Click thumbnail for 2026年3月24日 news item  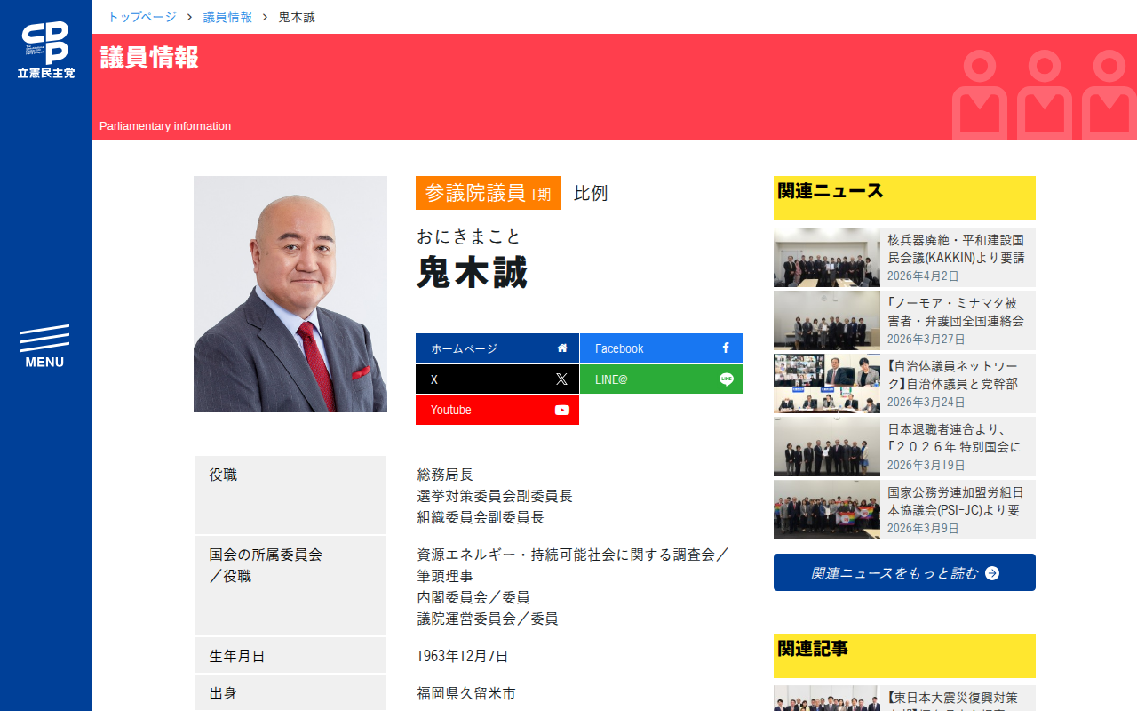click(827, 384)
